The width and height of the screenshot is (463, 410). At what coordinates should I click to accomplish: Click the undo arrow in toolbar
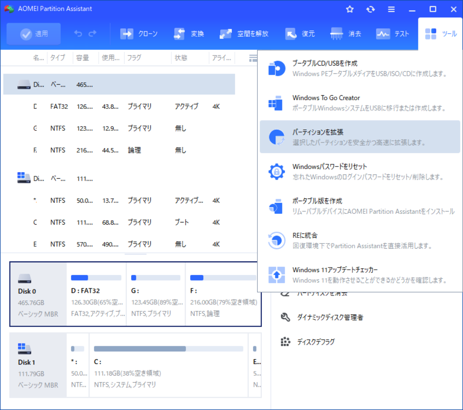pyautogui.click(x=78, y=34)
